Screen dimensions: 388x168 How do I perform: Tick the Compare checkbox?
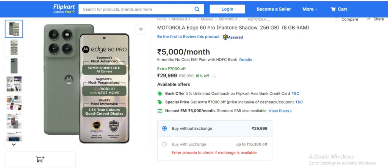[x=337, y=19]
